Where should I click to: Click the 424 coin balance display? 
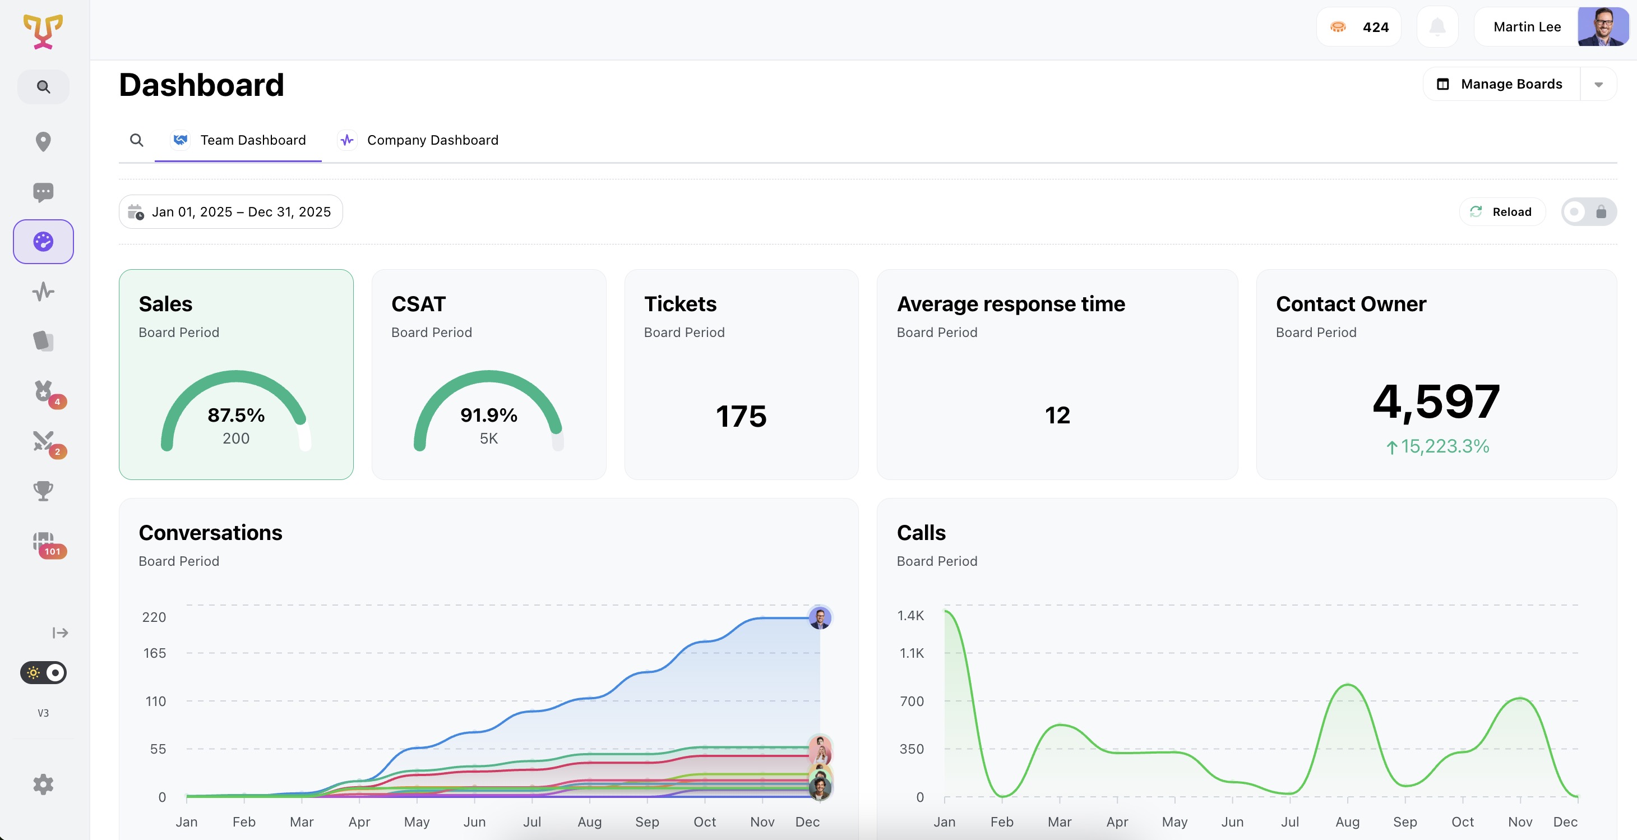[1358, 27]
